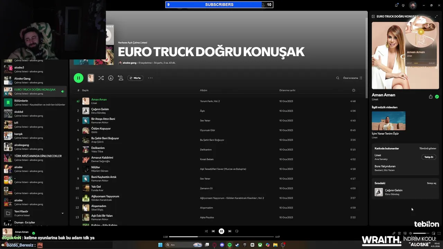Search within the playlist
Image resolution: width=443 pixels, height=249 pixels.
tap(338, 78)
